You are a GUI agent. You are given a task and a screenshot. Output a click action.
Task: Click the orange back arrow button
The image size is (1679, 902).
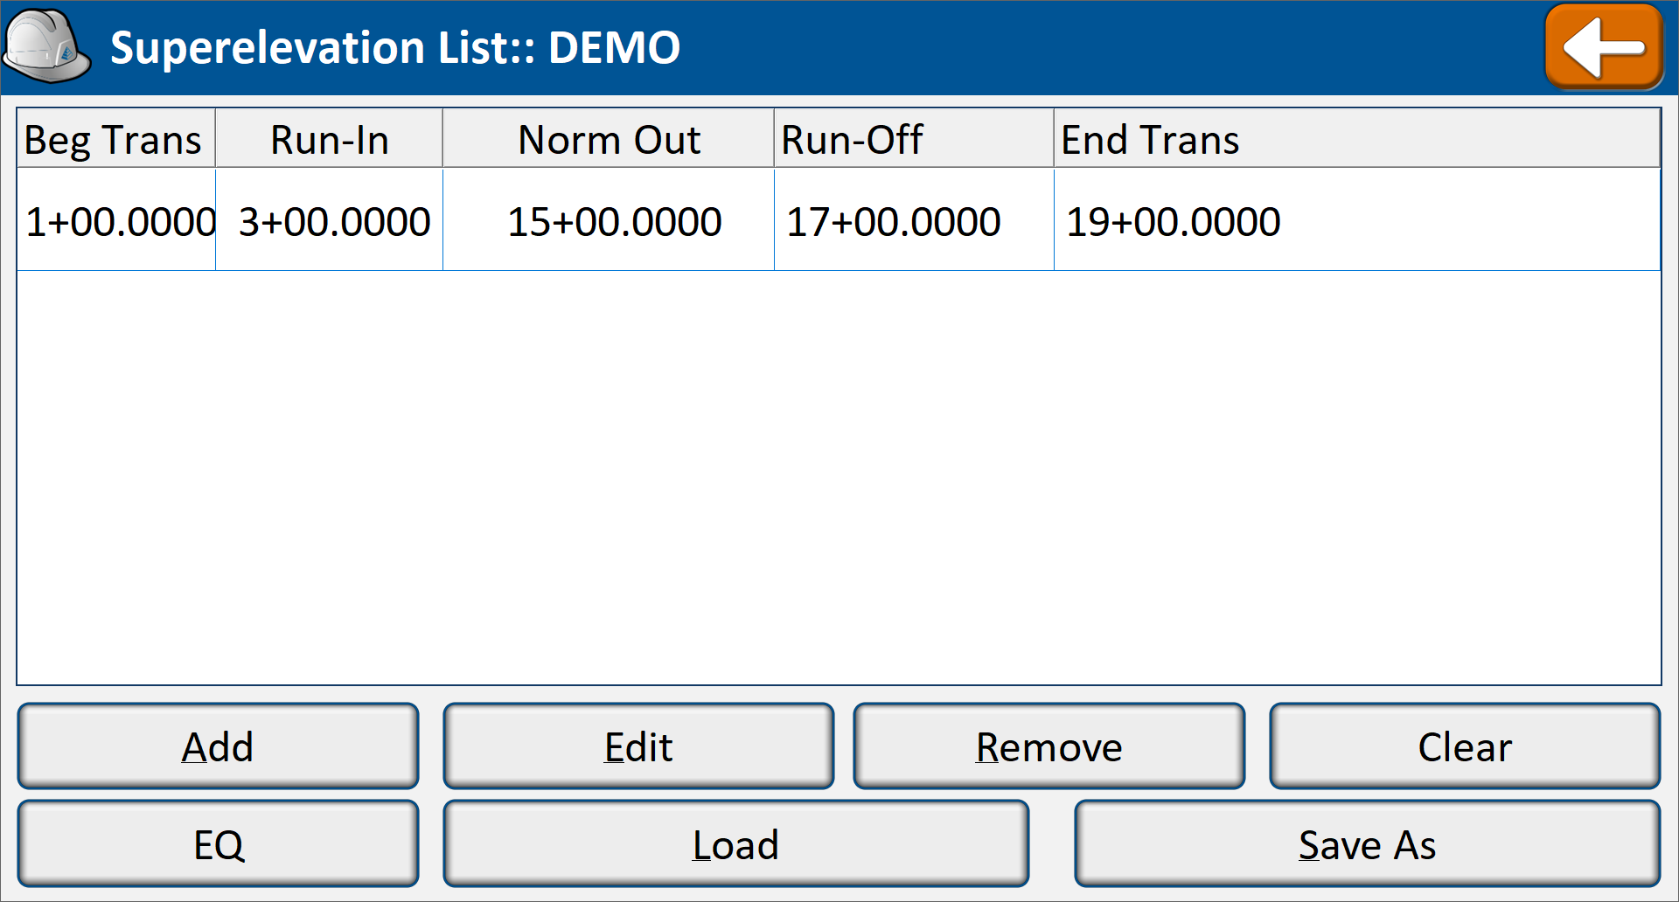(1604, 47)
